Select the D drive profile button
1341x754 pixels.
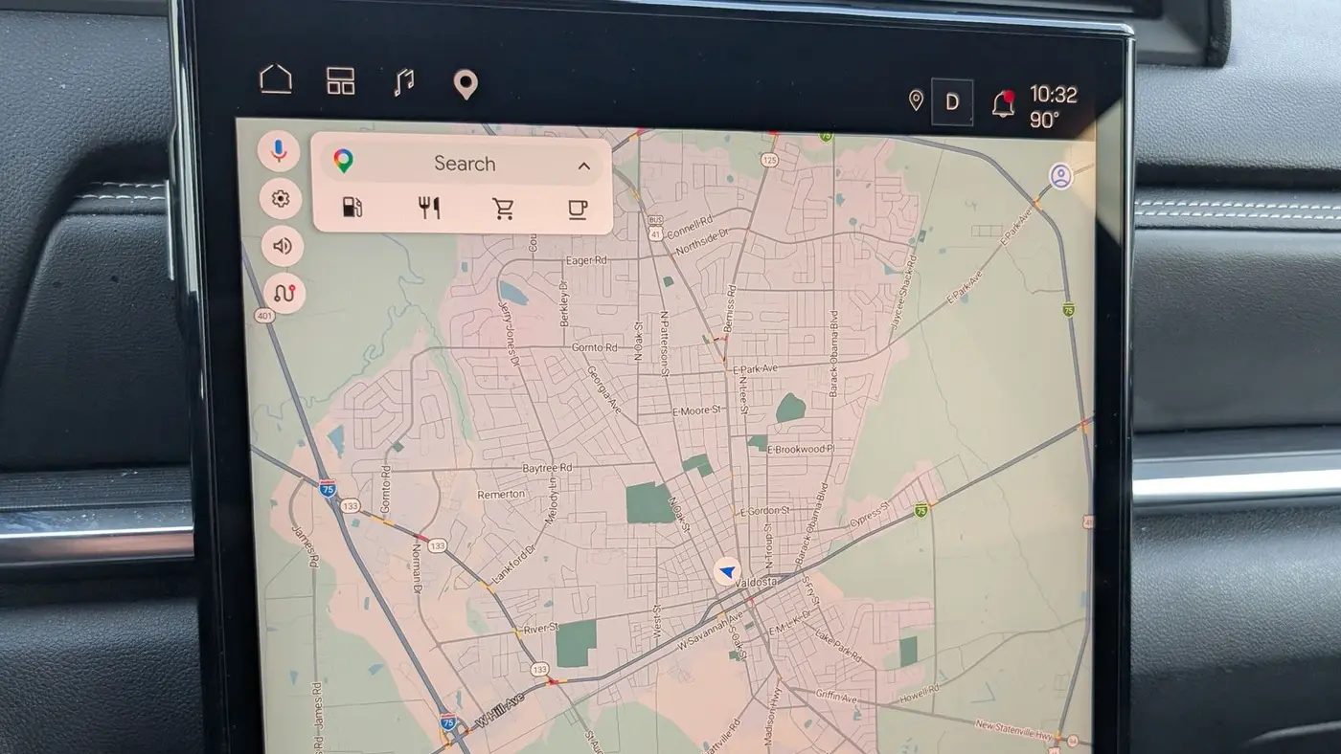pos(952,102)
